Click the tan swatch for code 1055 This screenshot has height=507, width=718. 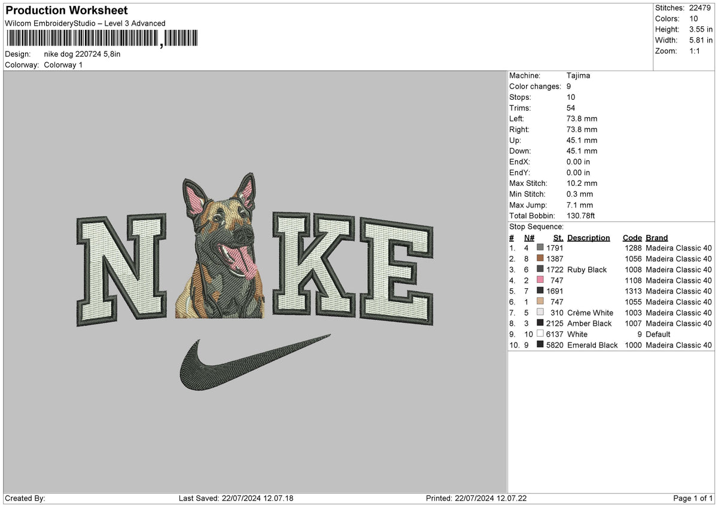point(540,302)
